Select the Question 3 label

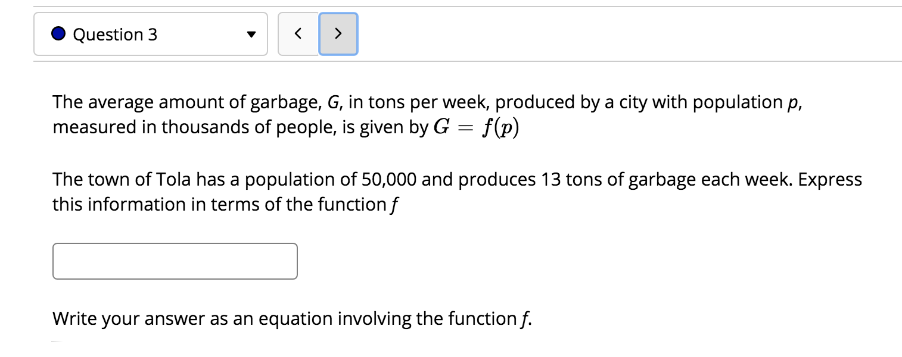[115, 35]
